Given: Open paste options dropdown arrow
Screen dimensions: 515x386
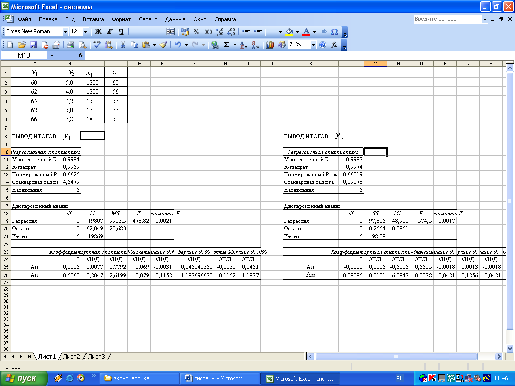Looking at the screenshot, I should 154,45.
